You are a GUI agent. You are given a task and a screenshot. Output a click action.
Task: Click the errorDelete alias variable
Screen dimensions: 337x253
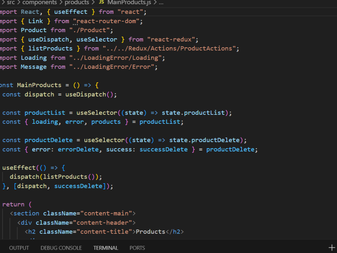click(78, 149)
